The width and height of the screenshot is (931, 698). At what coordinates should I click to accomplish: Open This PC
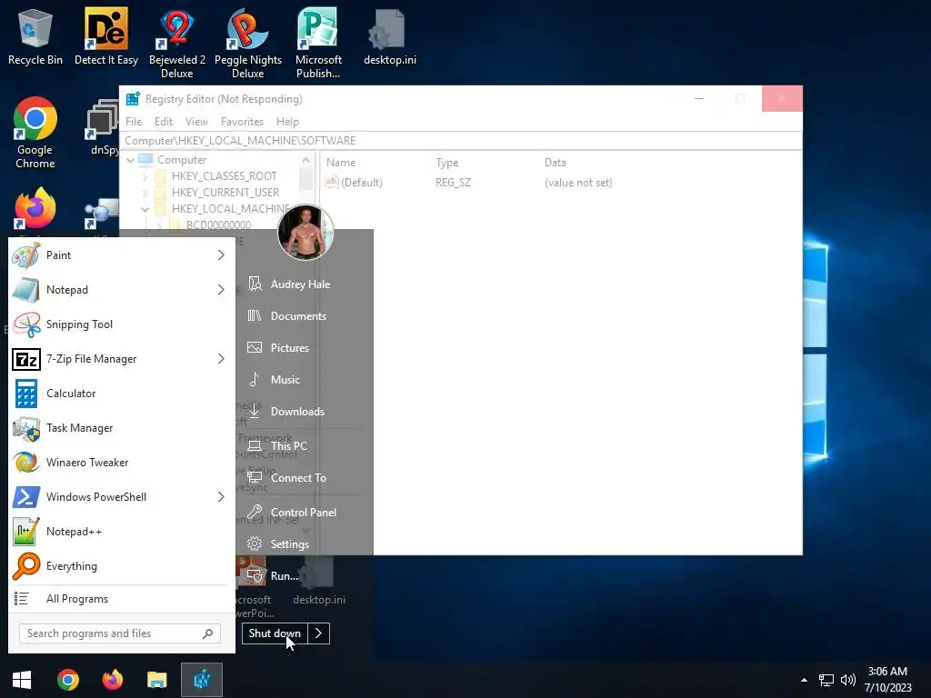288,445
